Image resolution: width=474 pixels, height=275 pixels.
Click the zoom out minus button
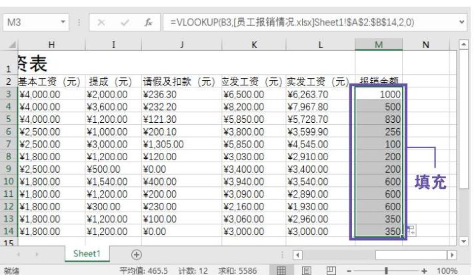349,271
